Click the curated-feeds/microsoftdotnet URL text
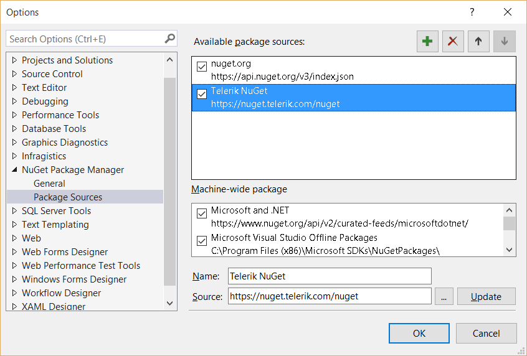This screenshot has width=527, height=356. pos(339,223)
